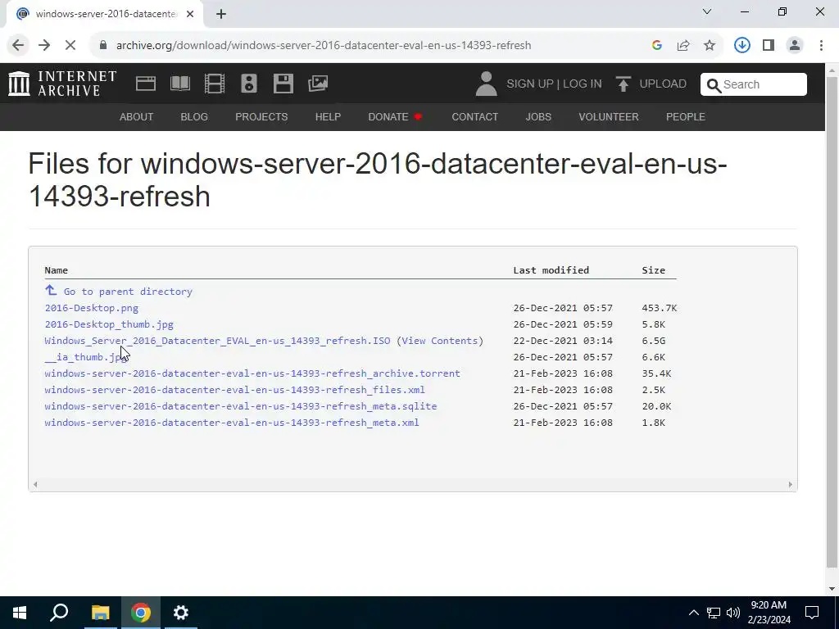The width and height of the screenshot is (839, 629).
Task: Open taskbar search magnifier
Action: coord(59,613)
